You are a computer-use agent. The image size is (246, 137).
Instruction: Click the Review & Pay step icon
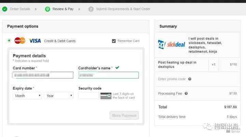47,9
